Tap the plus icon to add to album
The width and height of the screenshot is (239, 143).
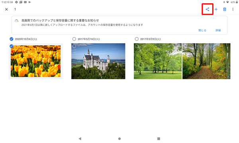coord(216,9)
